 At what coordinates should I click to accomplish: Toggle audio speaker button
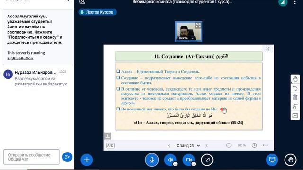pyautogui.click(x=170, y=160)
